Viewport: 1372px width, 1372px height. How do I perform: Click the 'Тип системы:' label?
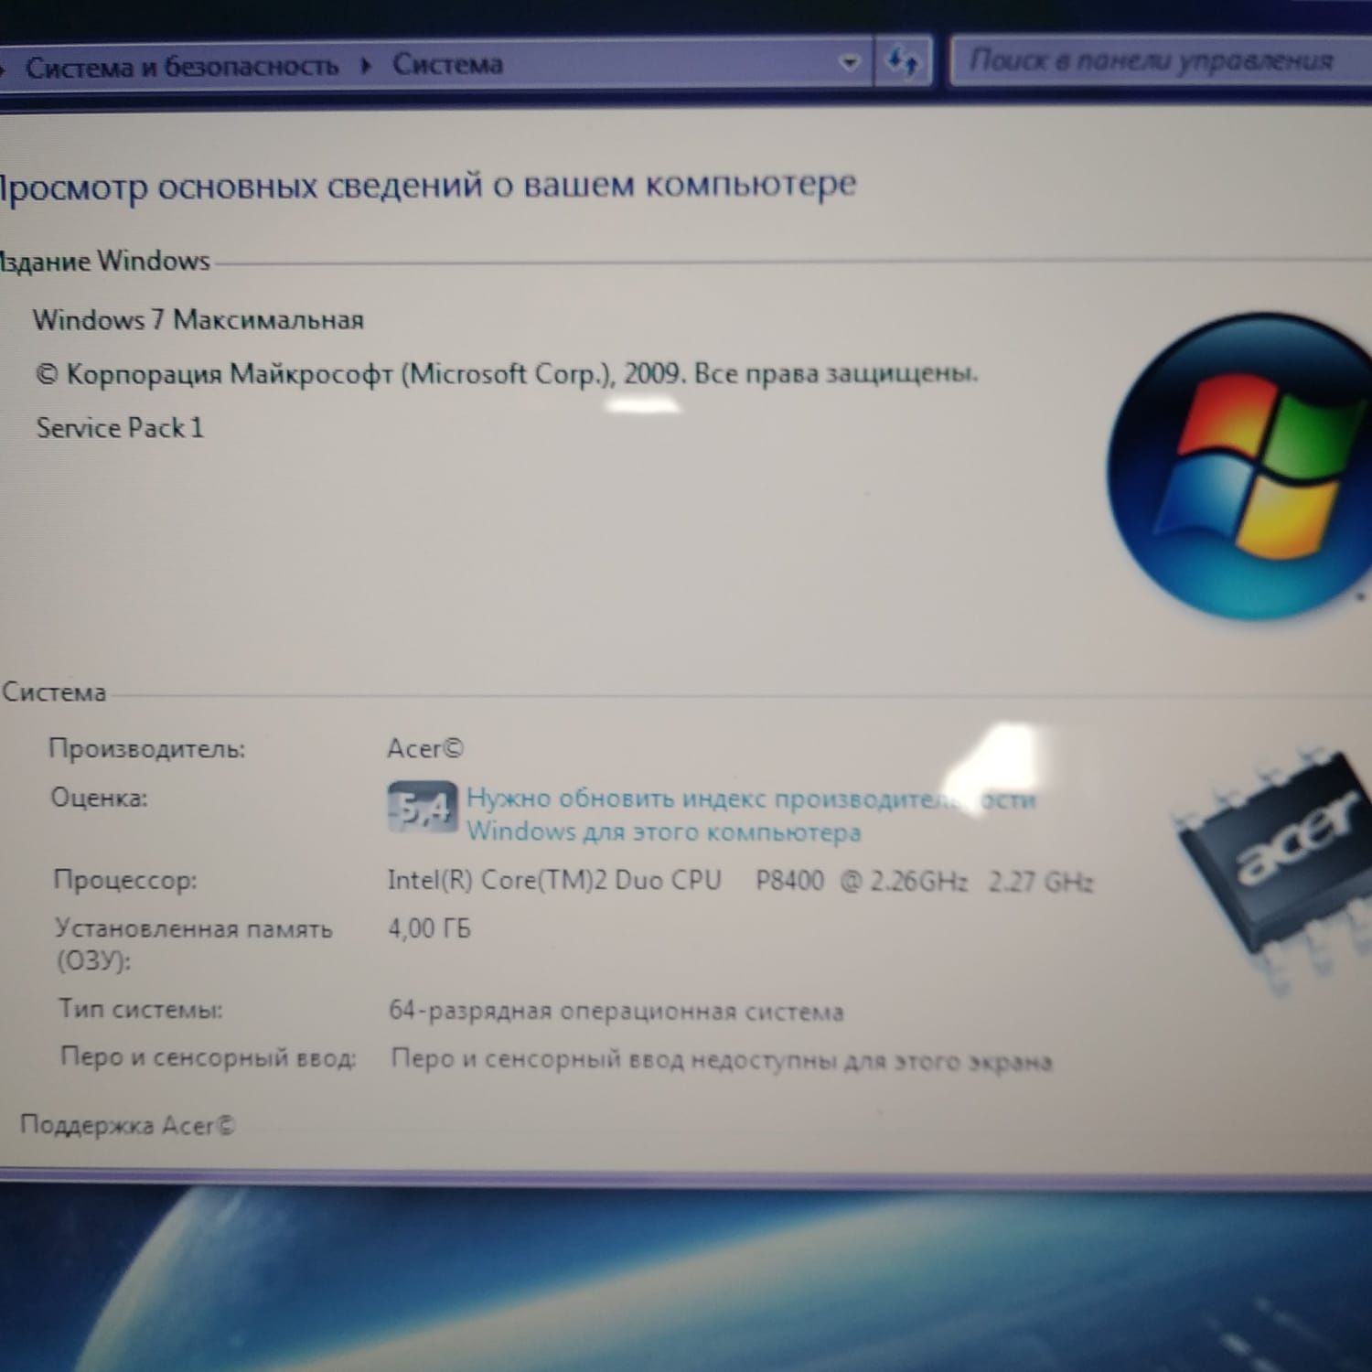[141, 1009]
